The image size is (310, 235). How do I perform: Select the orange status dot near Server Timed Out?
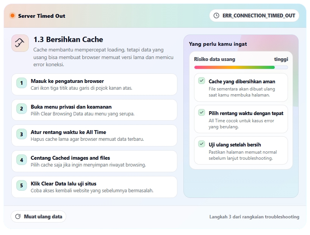12,16
